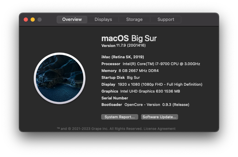This screenshot has height=157, width=238.
Task: Open System Report
Action: point(120,117)
